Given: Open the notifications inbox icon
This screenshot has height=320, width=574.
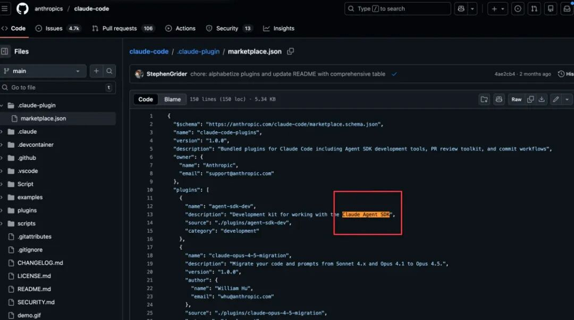Looking at the screenshot, I should click(567, 9).
